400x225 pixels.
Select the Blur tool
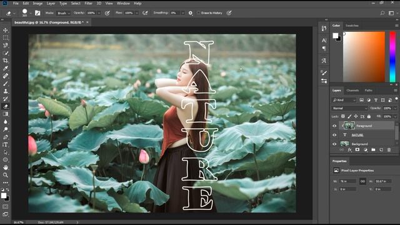coord(6,122)
